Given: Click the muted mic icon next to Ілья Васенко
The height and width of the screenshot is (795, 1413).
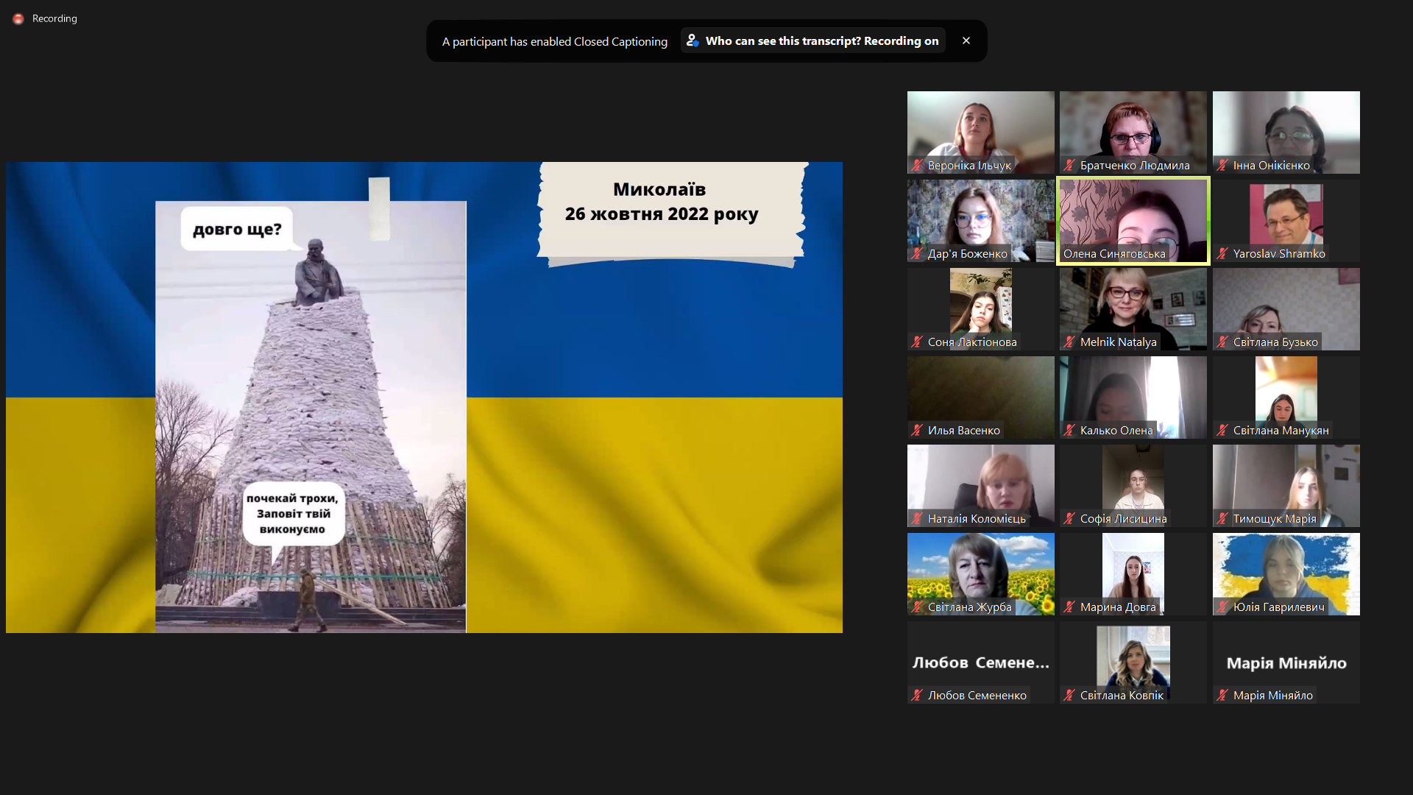Looking at the screenshot, I should [x=917, y=431].
